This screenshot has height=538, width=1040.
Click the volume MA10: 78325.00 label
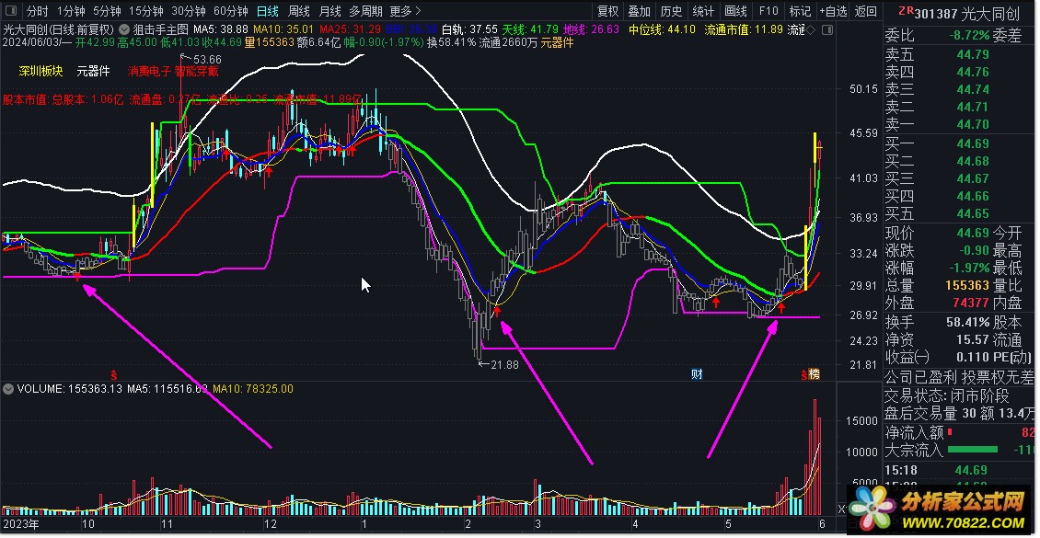tap(252, 389)
